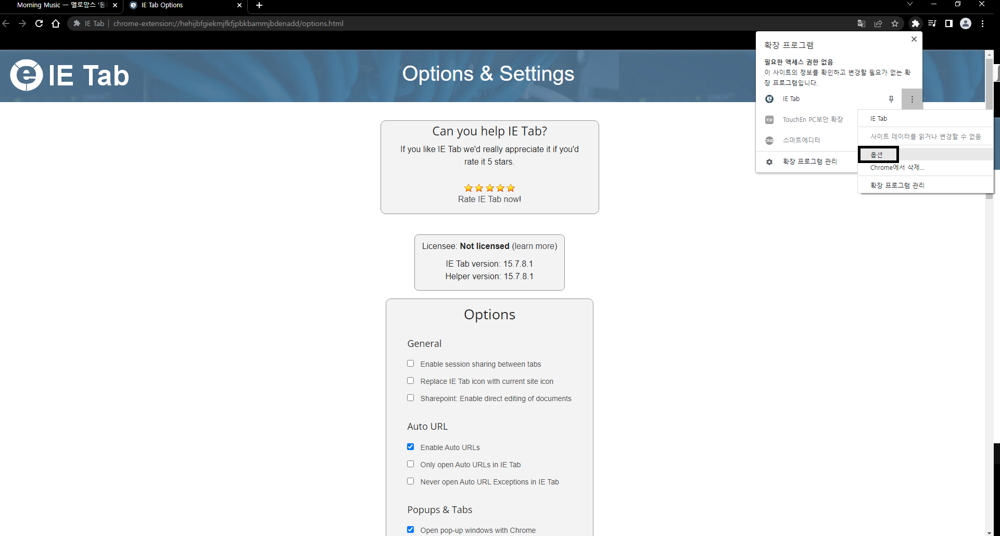Viewport: 1000px width, 536px height.
Task: Choose 옵션 in the context menu
Action: pyautogui.click(x=926, y=155)
